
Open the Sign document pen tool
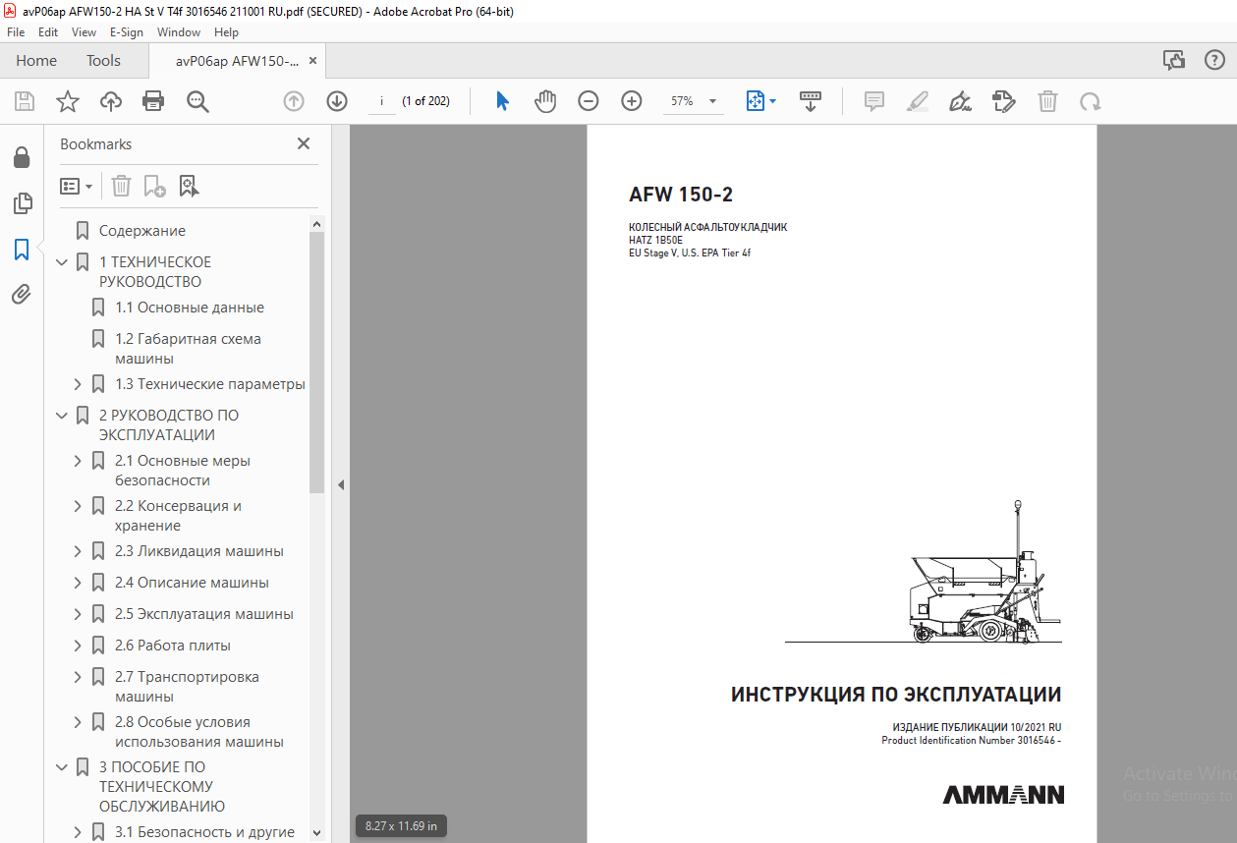coord(961,101)
